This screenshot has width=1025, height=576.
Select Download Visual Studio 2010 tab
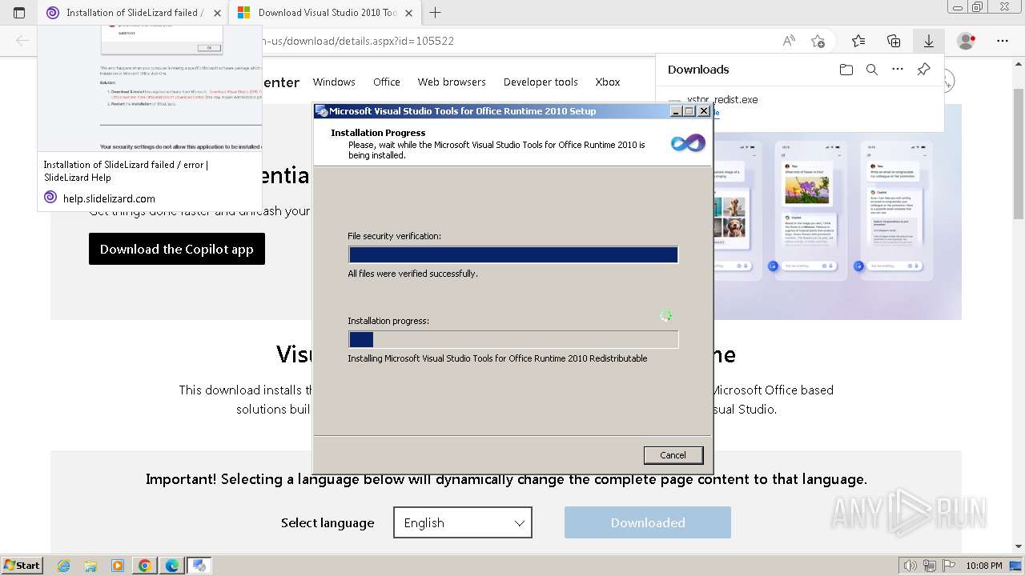tap(324, 13)
